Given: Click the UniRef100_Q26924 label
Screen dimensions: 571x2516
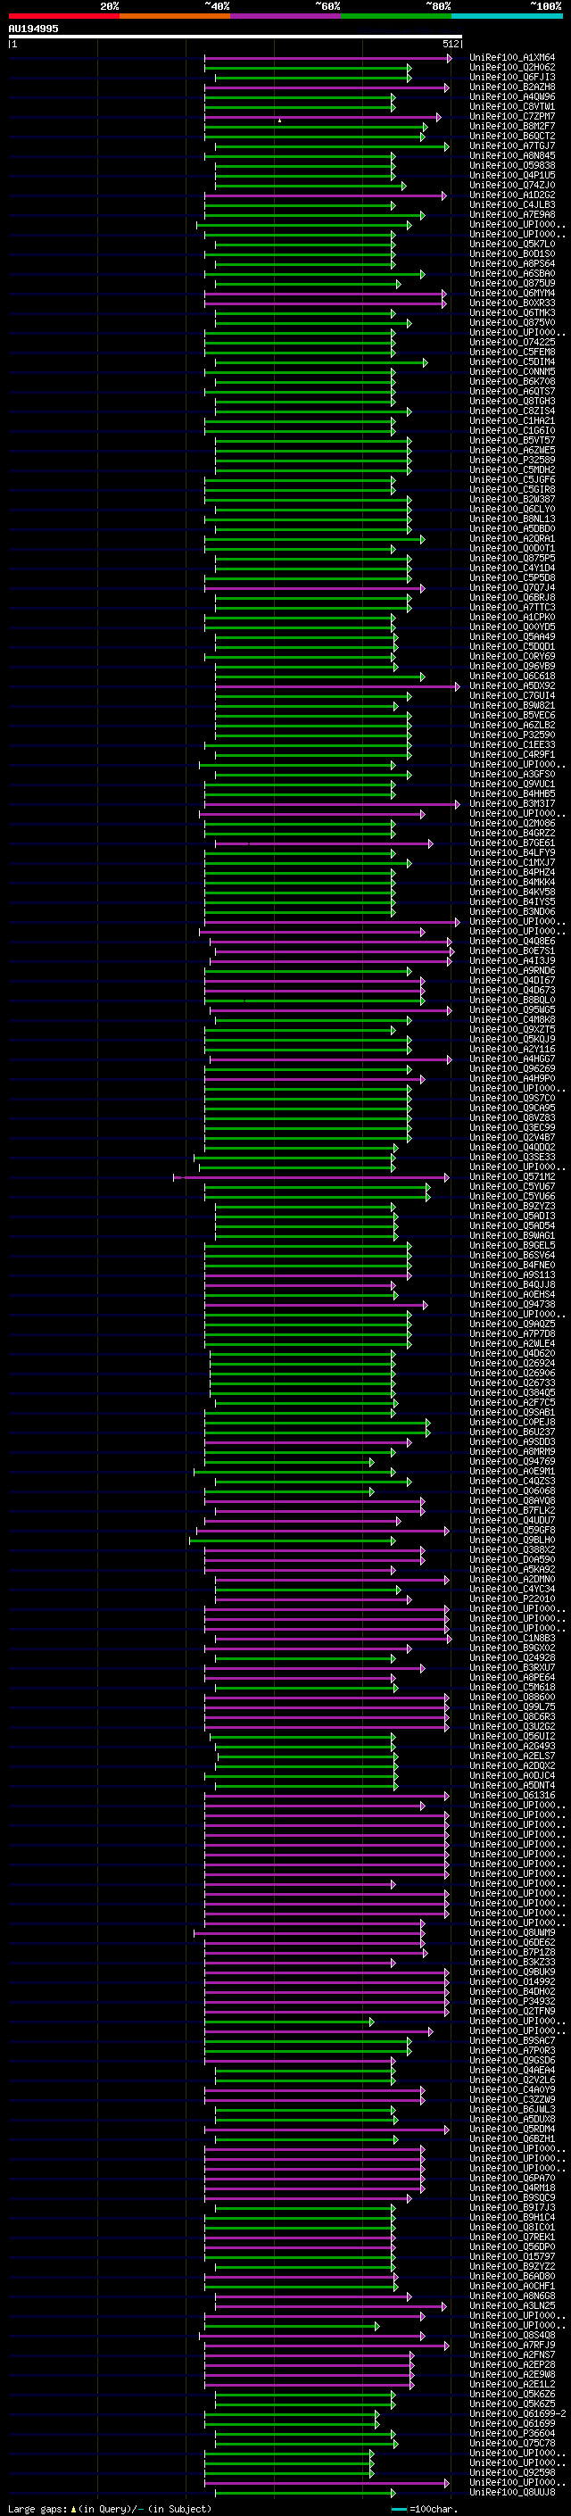Looking at the screenshot, I should coord(512,1364).
